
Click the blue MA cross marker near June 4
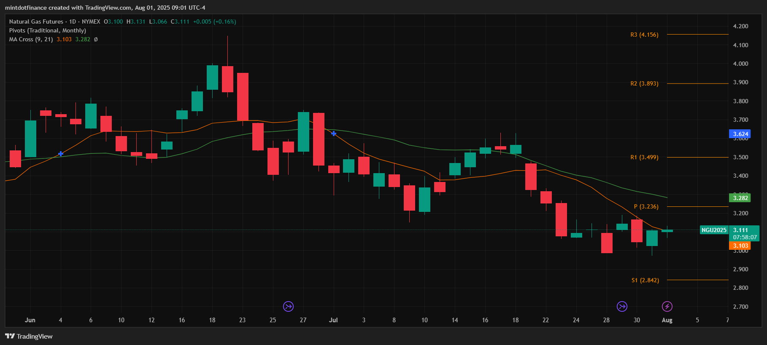point(61,154)
